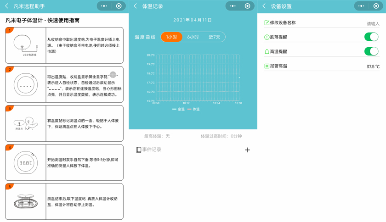Open guide step 3 armpit placement illustration
This screenshot has width=386, height=222.
point(26,123)
